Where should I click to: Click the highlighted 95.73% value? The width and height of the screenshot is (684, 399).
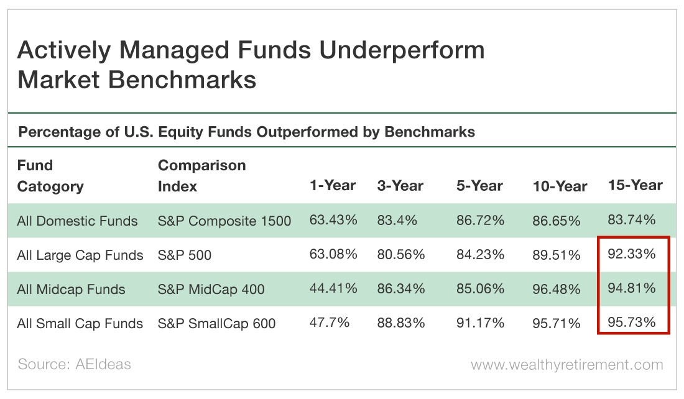coord(631,323)
